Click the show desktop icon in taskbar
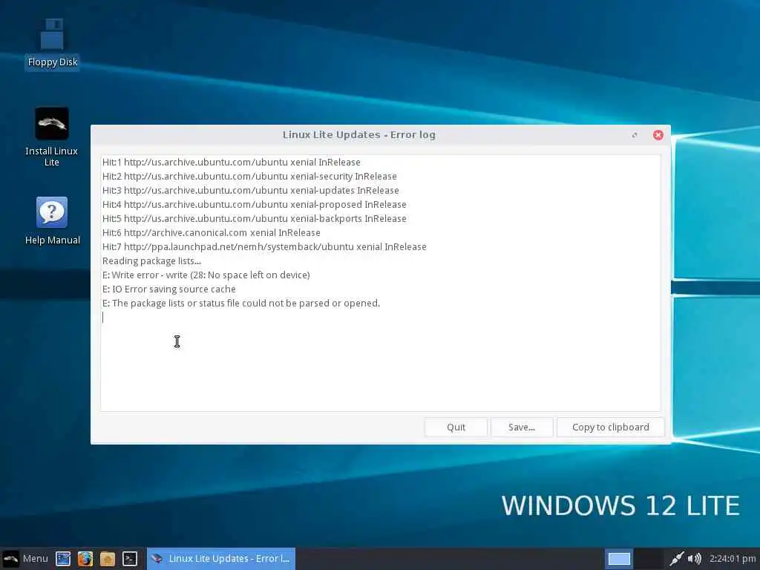Screen dimensions: 760x570 coord(63,558)
